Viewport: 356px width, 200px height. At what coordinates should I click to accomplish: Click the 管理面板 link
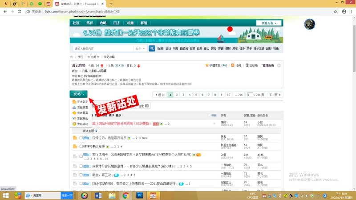click(x=268, y=65)
